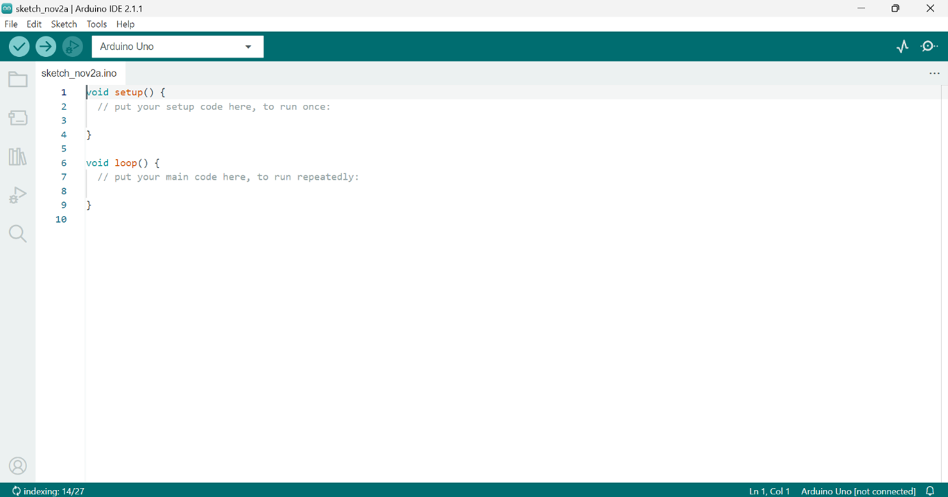Click the indexing progress spinner icon

(x=16, y=491)
